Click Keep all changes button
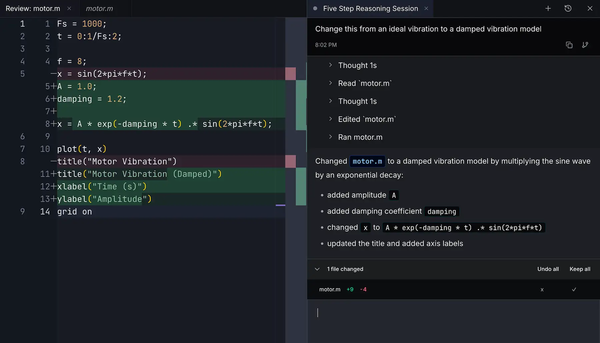The width and height of the screenshot is (600, 343). (580, 269)
